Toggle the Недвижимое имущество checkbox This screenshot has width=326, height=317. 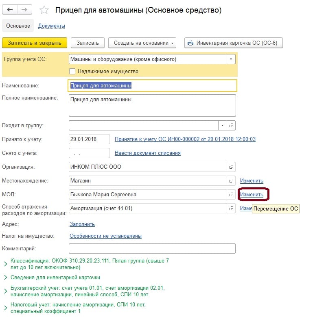pos(72,72)
